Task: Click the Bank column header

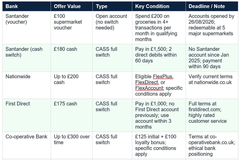Action: pos(26,6)
